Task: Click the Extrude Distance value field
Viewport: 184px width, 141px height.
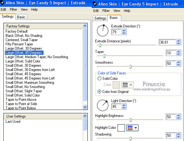Action: coord(168,42)
